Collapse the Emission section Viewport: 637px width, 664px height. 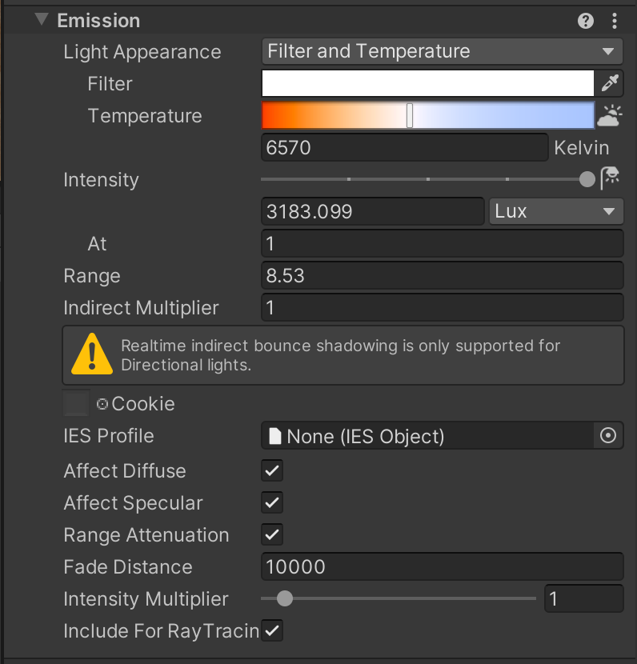pos(42,20)
